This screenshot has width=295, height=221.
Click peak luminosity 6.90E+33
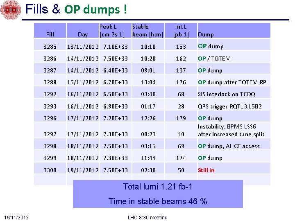tap(116, 106)
